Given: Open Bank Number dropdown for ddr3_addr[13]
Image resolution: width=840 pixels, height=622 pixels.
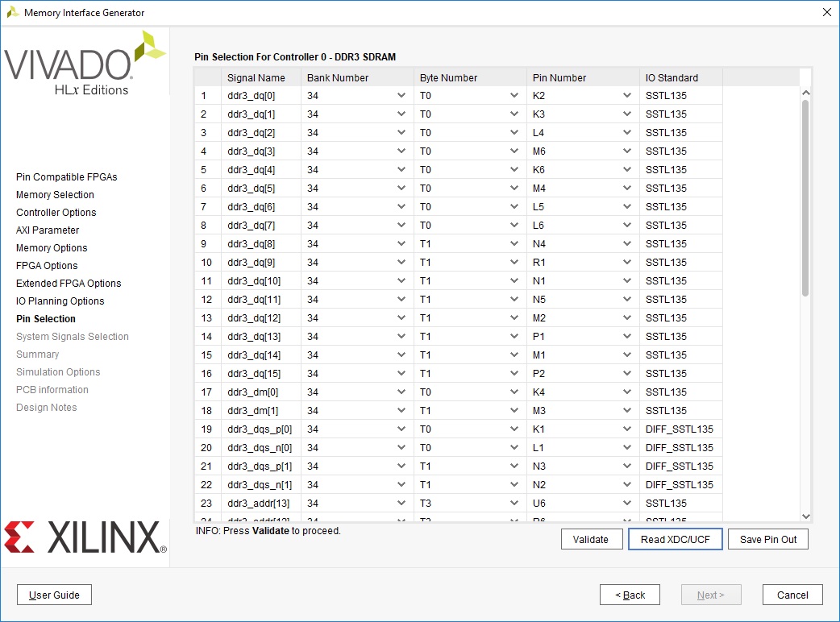Looking at the screenshot, I should click(401, 504).
